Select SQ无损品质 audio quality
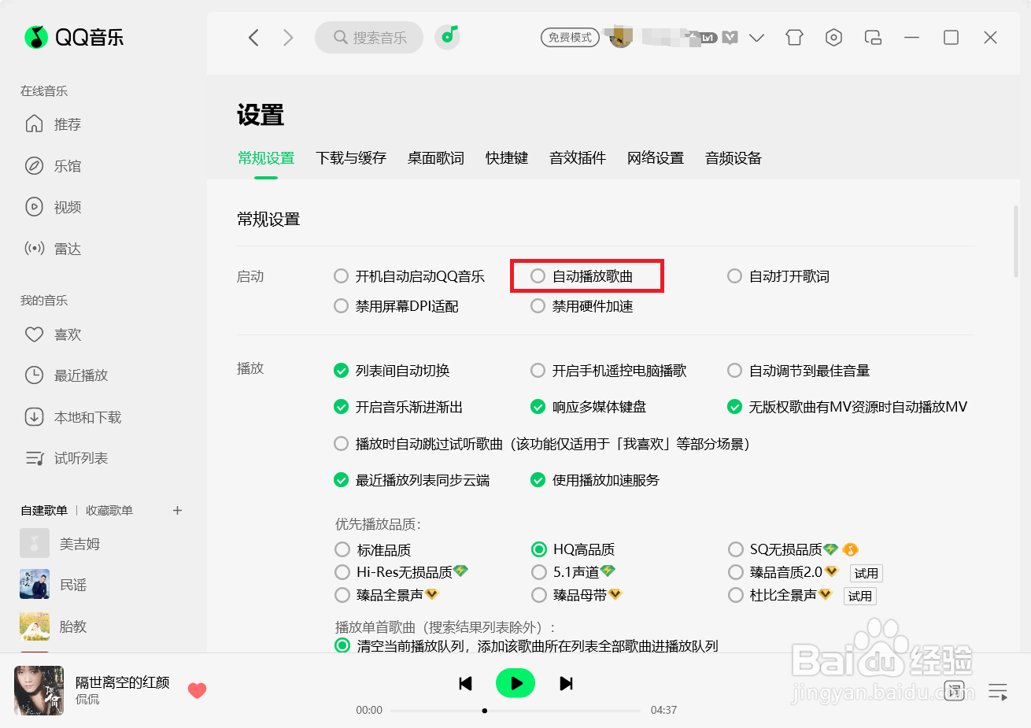This screenshot has width=1031, height=728. click(735, 549)
